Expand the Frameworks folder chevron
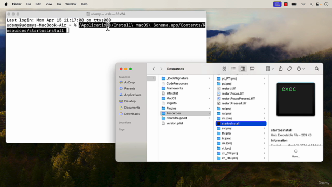Screen dimensions: 332x187 point(209,88)
